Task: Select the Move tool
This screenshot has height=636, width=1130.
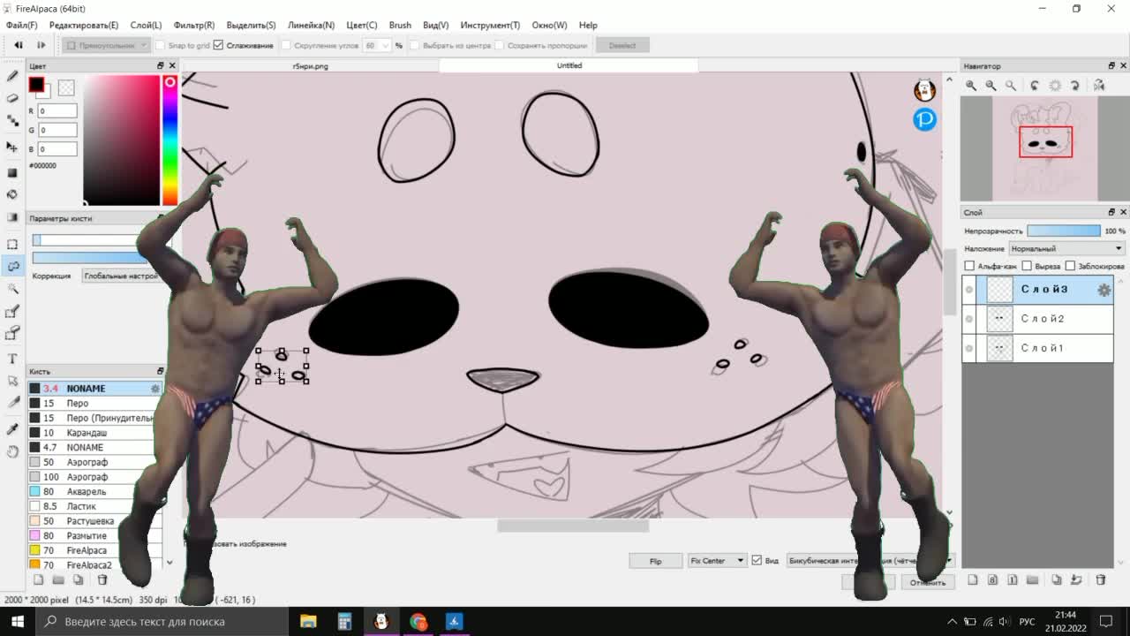Action: pyautogui.click(x=12, y=147)
